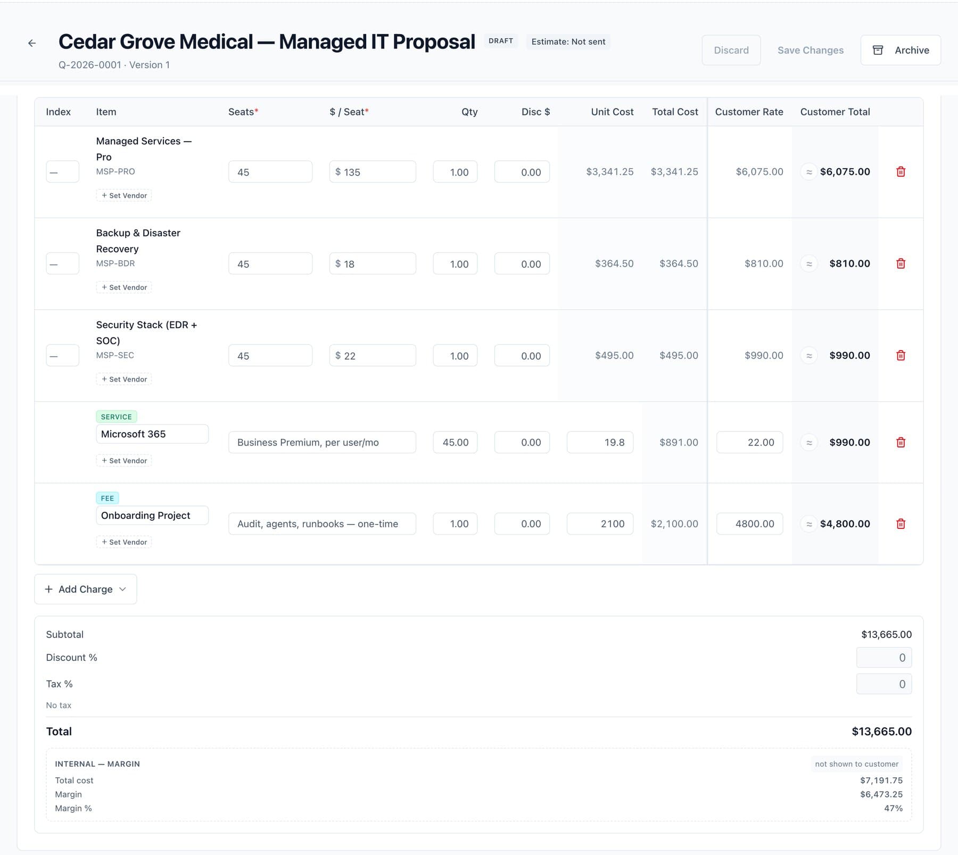Screen dimensions: 958x855
Task: Edit Seats field in Security Stack row
Action: [270, 355]
